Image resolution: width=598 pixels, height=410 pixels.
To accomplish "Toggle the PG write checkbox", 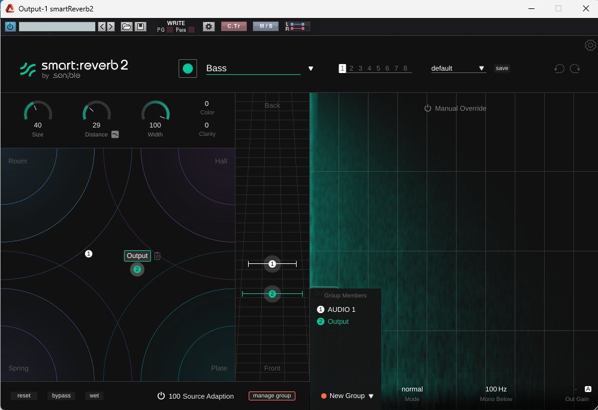I will (x=170, y=30).
